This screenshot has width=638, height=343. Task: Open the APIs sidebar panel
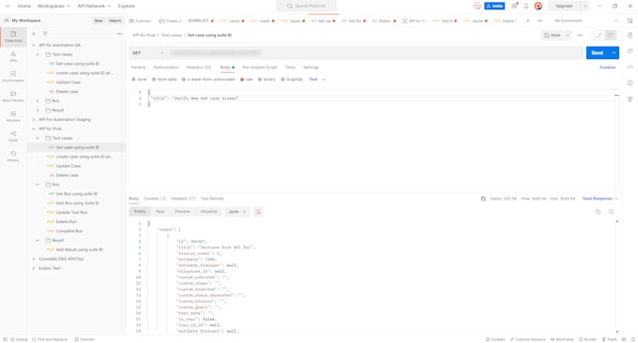click(x=13, y=56)
